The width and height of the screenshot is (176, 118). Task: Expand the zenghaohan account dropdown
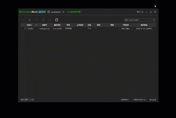pyautogui.click(x=63, y=12)
